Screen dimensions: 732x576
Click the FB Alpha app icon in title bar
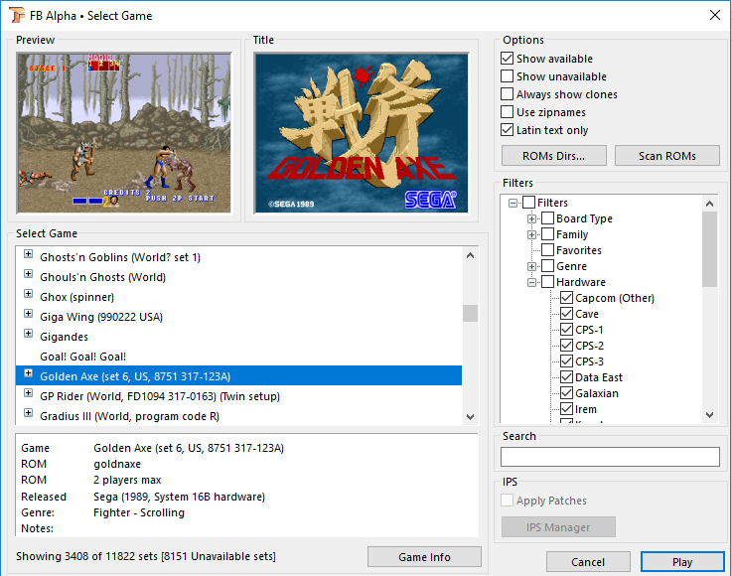[x=17, y=16]
